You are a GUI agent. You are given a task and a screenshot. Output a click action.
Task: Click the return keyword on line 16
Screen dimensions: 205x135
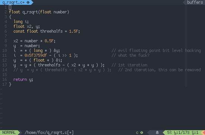[x=20, y=79]
